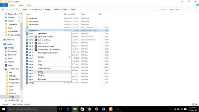Select the xmlrpc PHP file
Viewport: 199px width, 112px height.
[x=31, y=82]
